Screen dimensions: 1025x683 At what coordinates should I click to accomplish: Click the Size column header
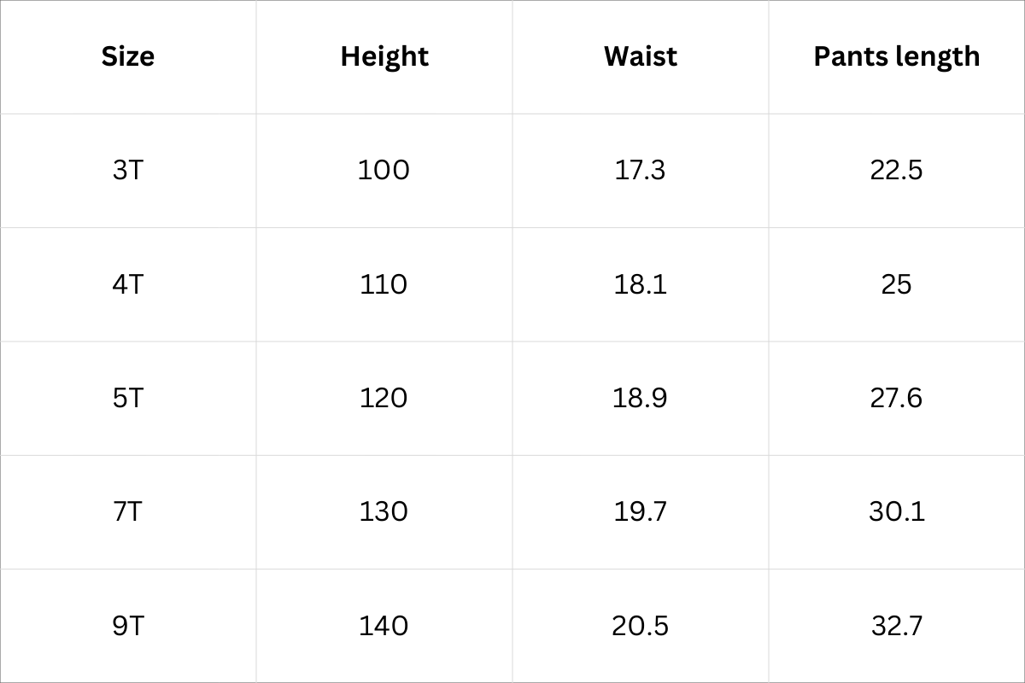tap(128, 56)
